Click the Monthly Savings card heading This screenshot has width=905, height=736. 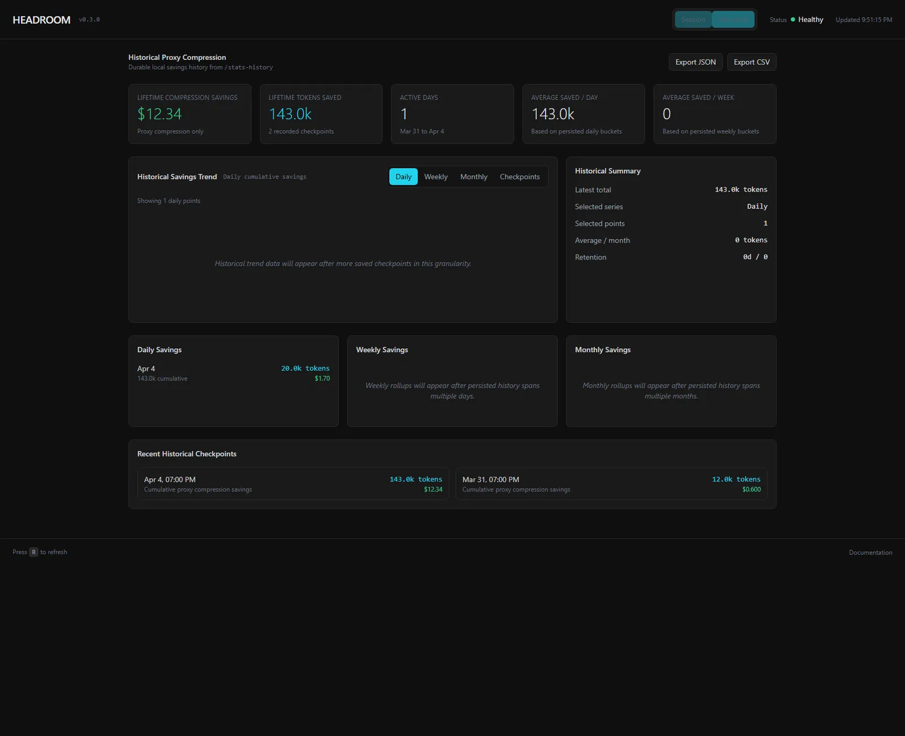[602, 350]
